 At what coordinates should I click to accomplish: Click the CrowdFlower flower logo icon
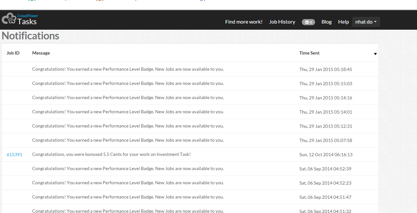[x=9, y=19]
